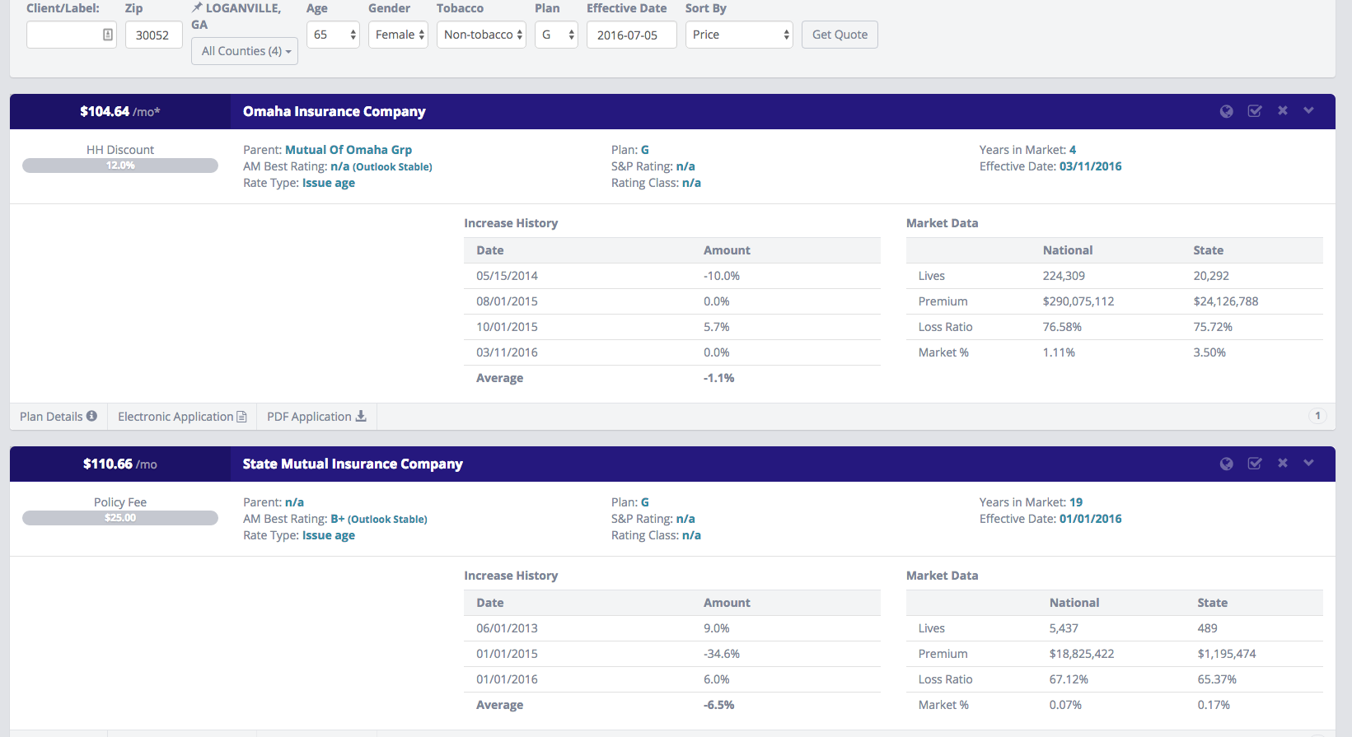The image size is (1352, 737).
Task: Click the 05/15/2014 increase history date
Action: [507, 276]
